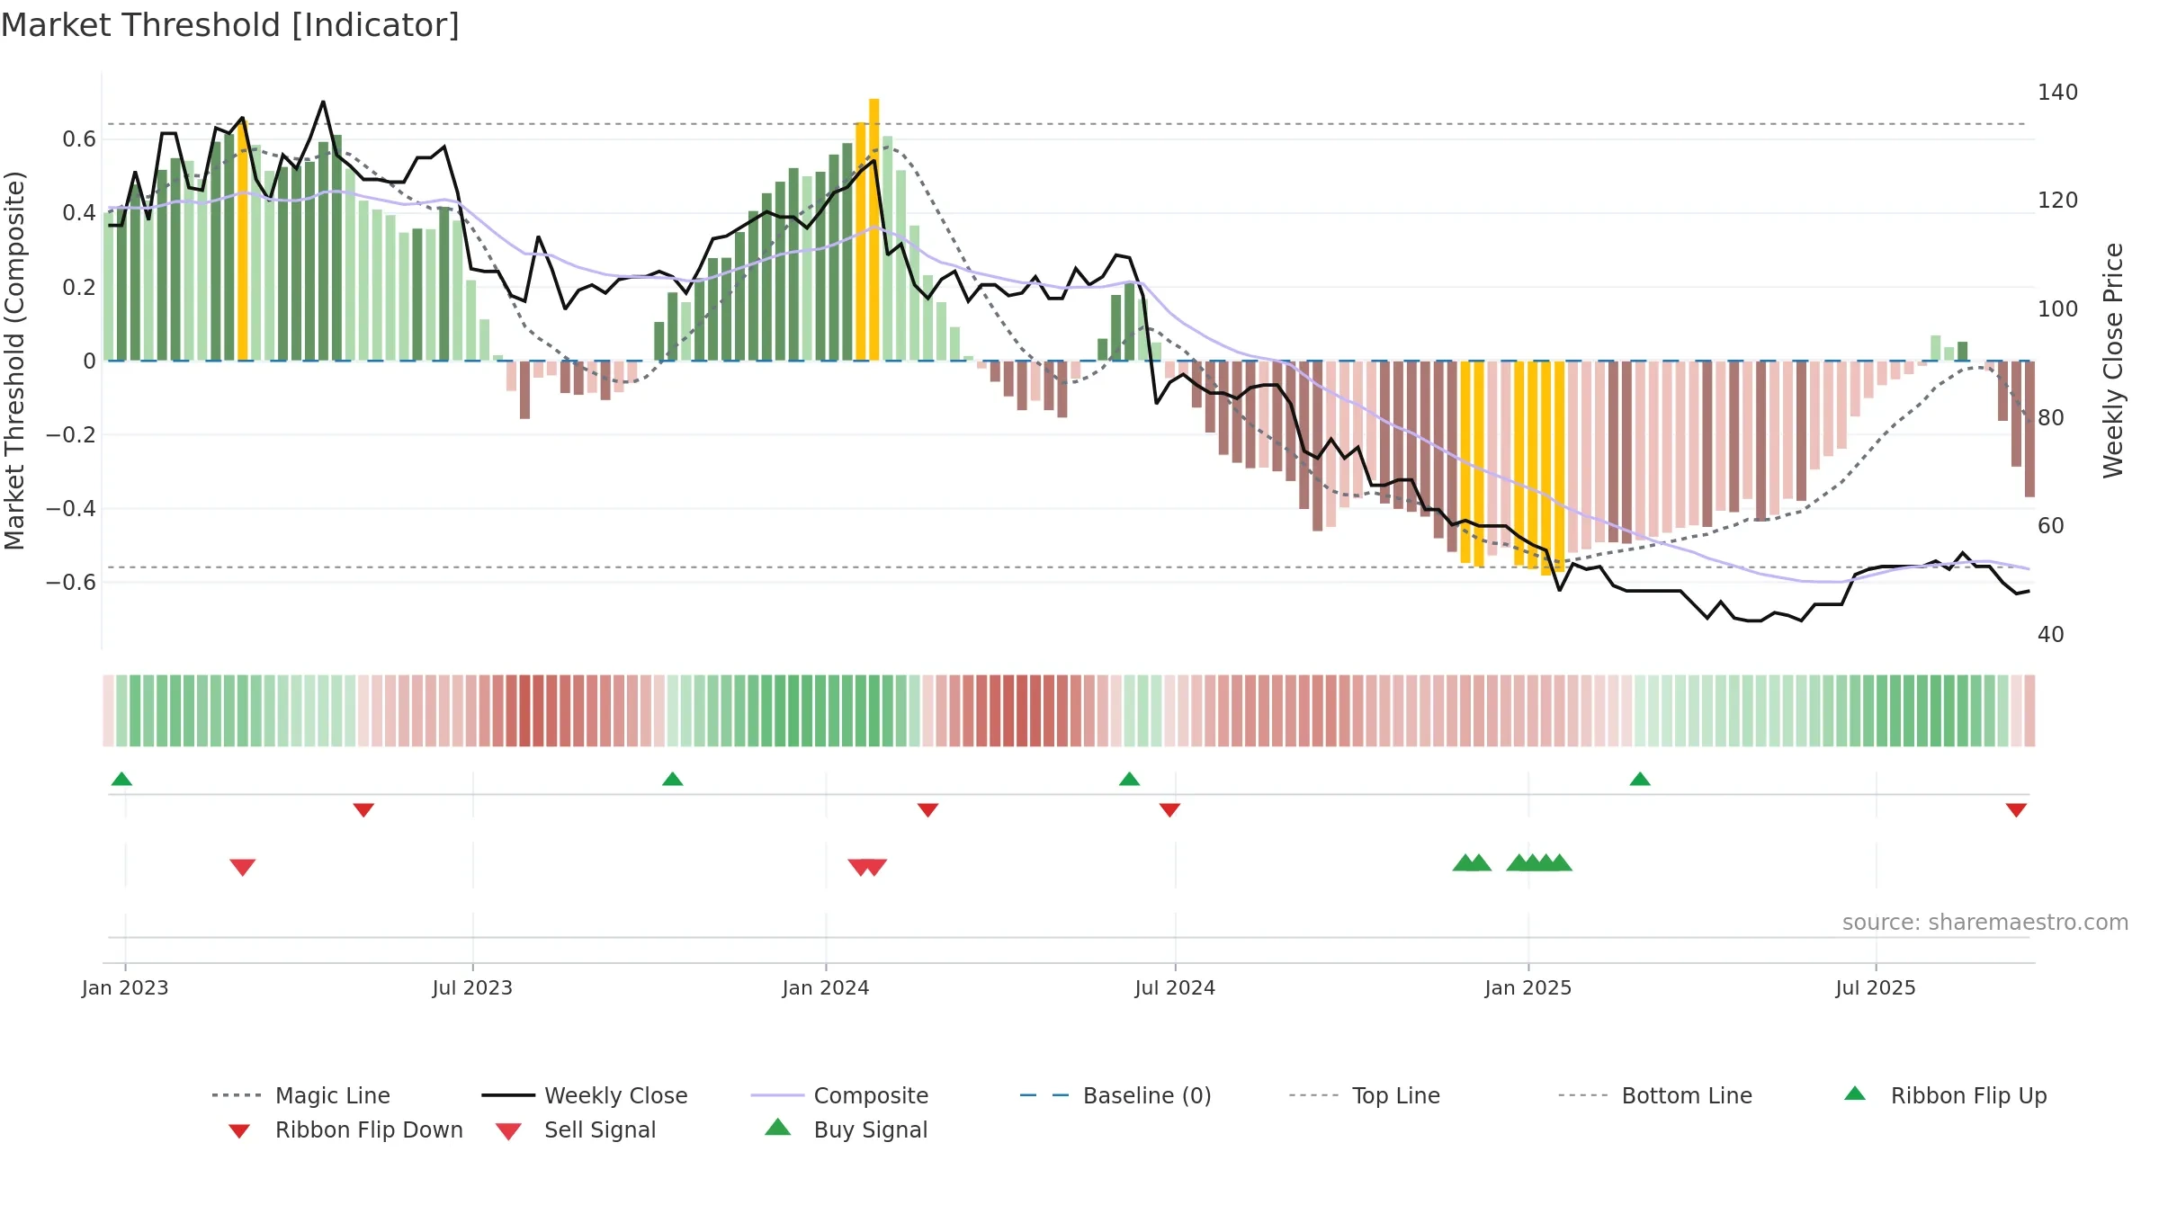Click the first Sell Signal marker after Jan 2024

[860, 867]
